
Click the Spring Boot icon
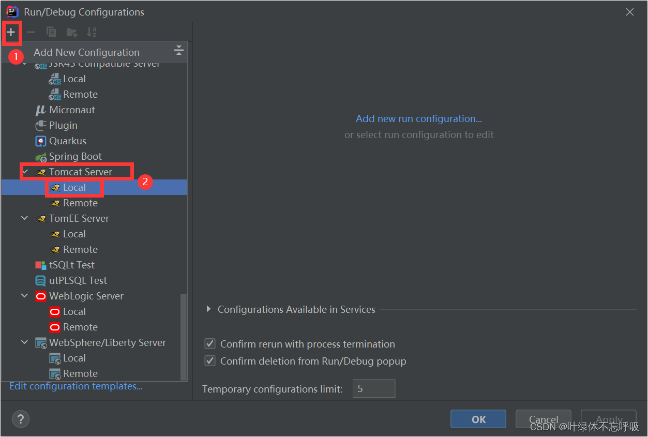pos(41,157)
